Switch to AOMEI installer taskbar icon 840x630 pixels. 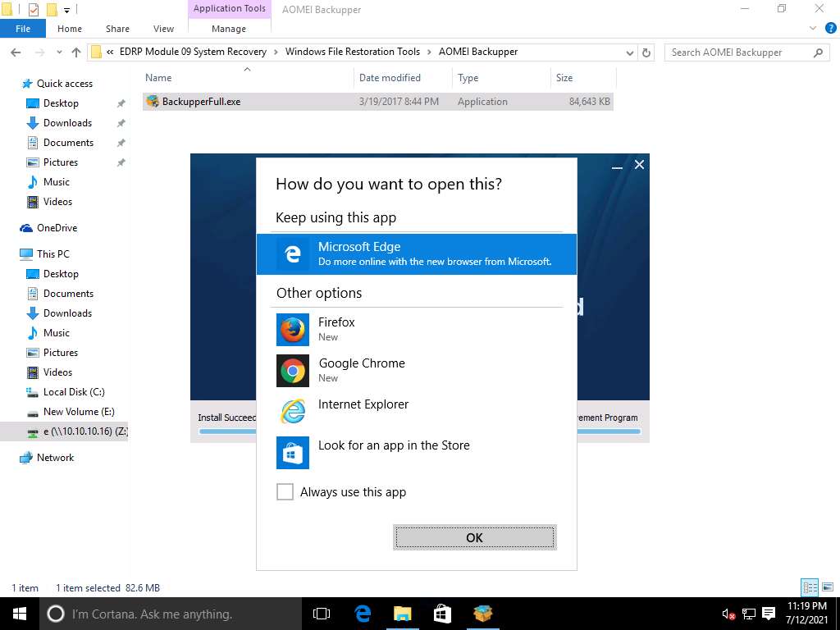(x=483, y=614)
